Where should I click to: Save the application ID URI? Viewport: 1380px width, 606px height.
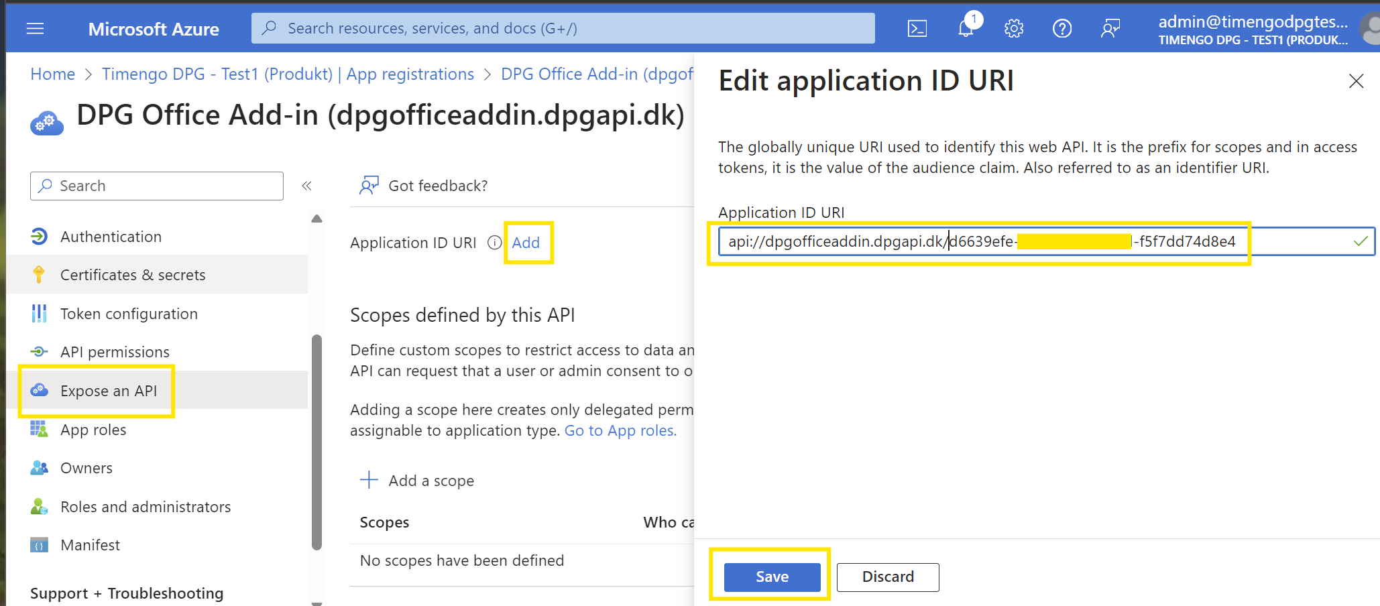click(x=772, y=577)
